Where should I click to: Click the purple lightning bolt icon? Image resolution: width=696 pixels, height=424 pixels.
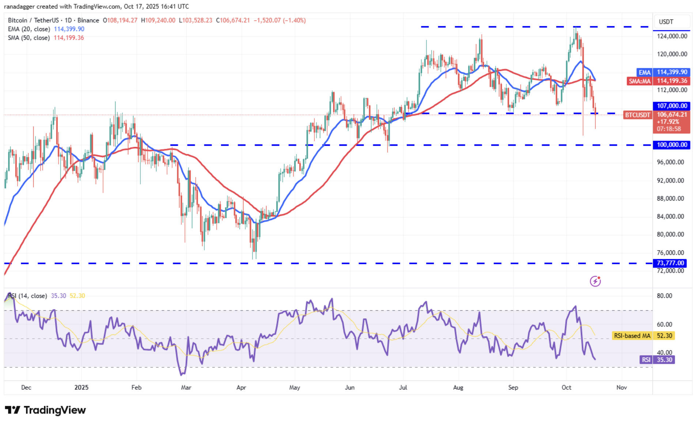[595, 281]
